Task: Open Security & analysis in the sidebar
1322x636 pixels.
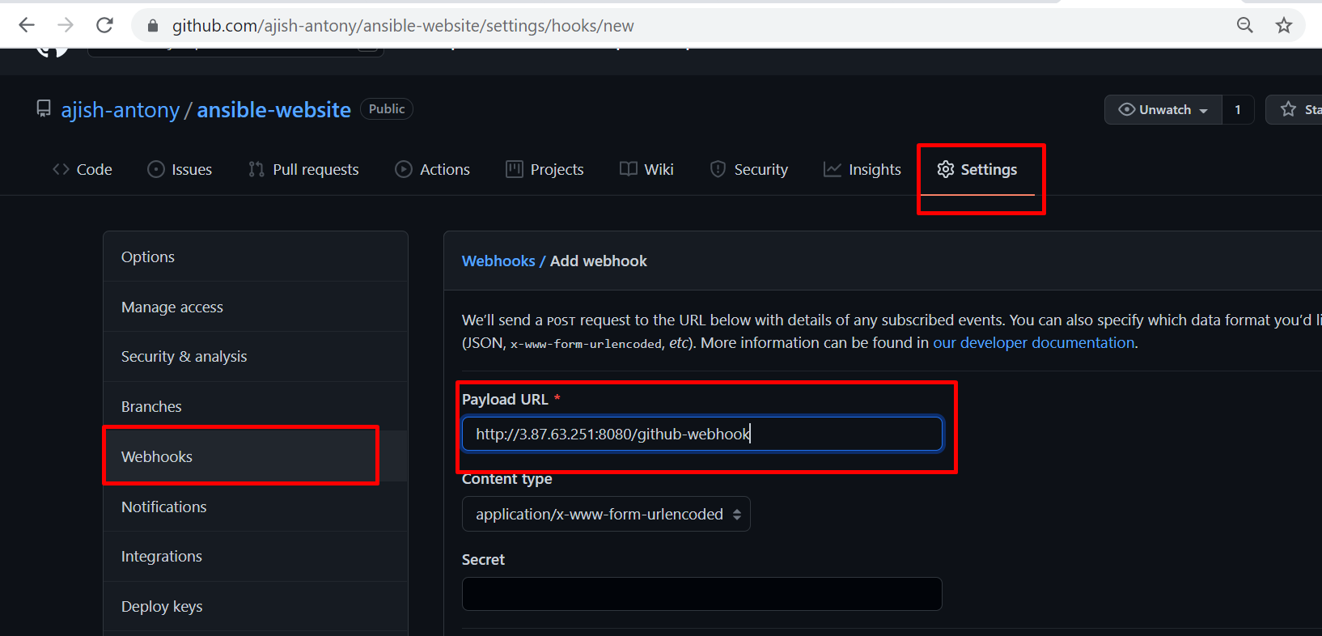Action: (256, 357)
